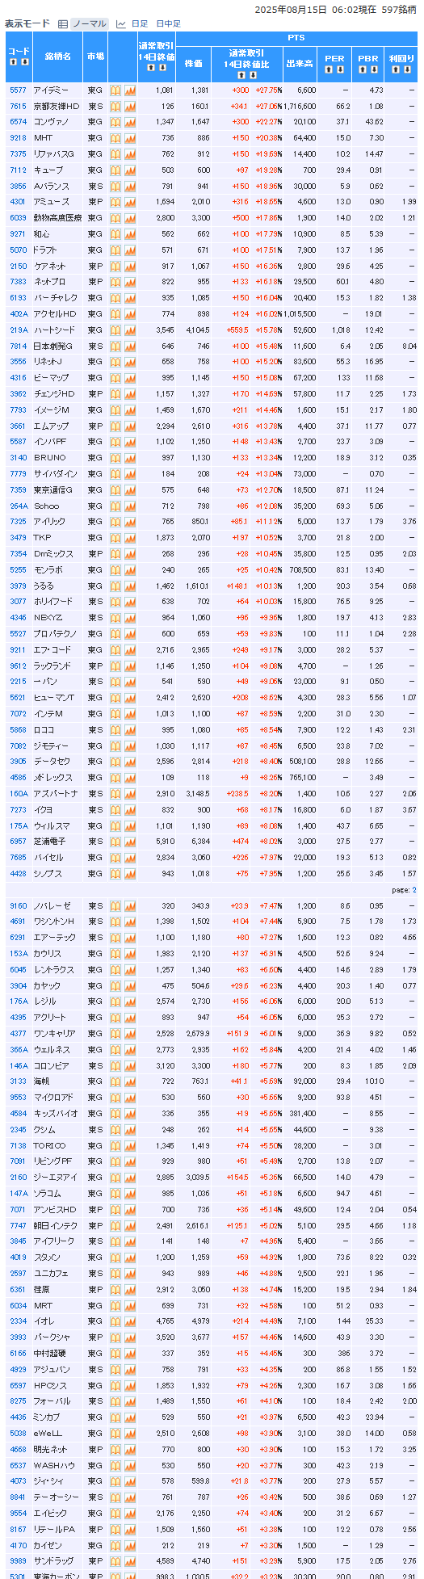Open the chart icon for ソラコム
This screenshot has width=424, height=1579.
pyautogui.click(x=130, y=1194)
